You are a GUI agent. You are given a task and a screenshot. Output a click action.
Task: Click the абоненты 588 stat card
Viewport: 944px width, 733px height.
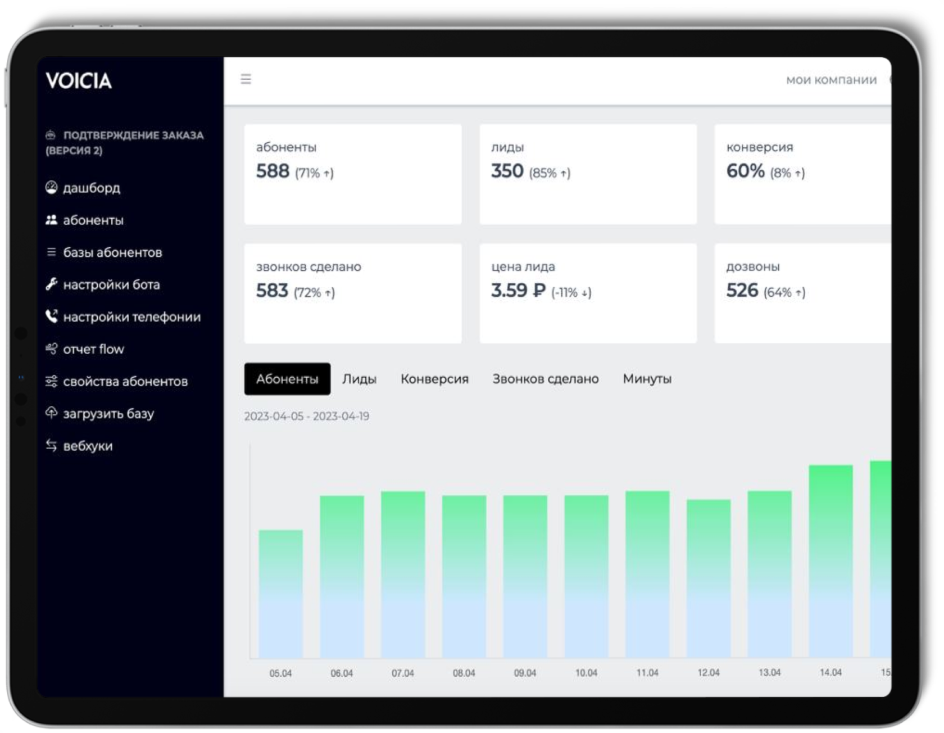point(353,174)
